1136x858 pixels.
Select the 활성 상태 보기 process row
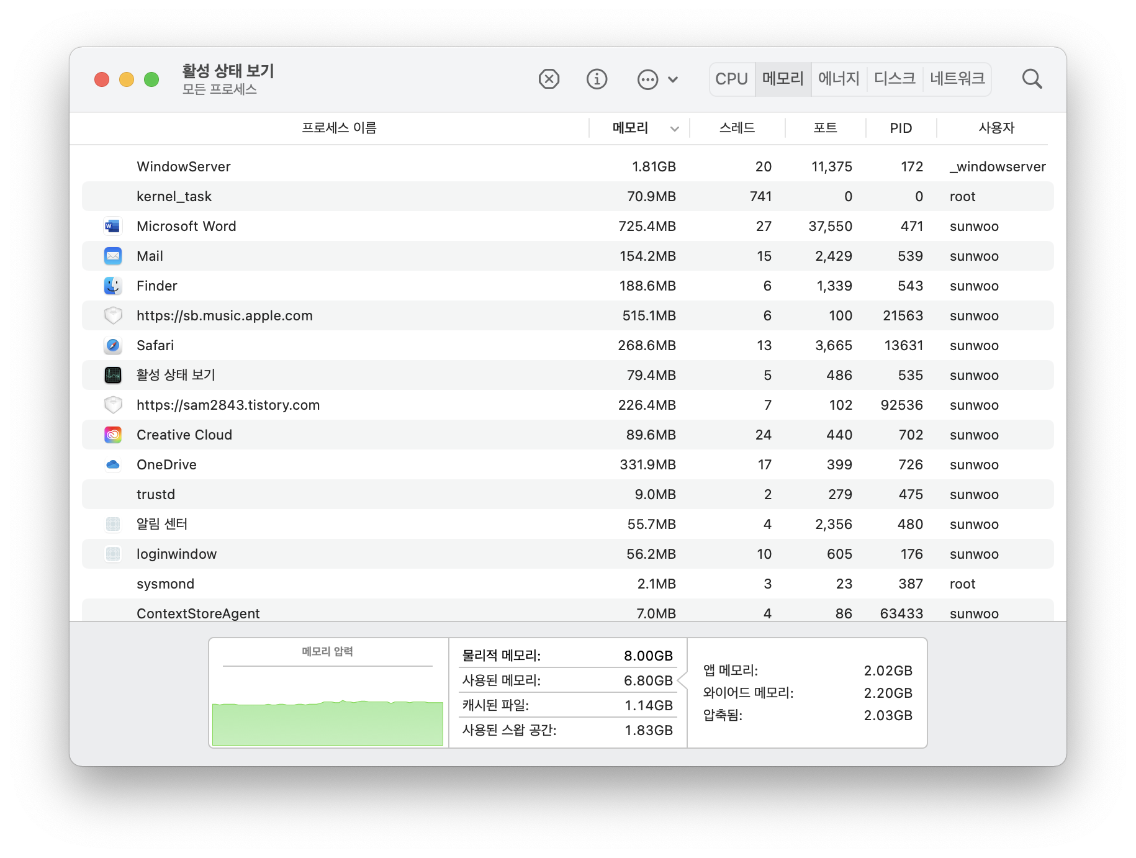tap(567, 375)
